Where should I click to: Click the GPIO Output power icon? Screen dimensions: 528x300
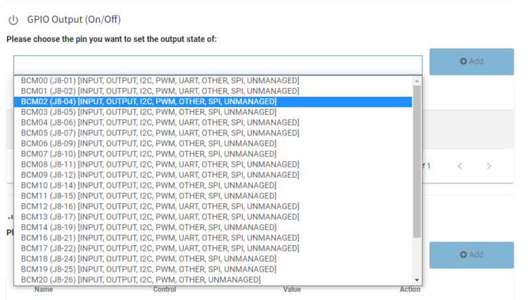pos(12,20)
